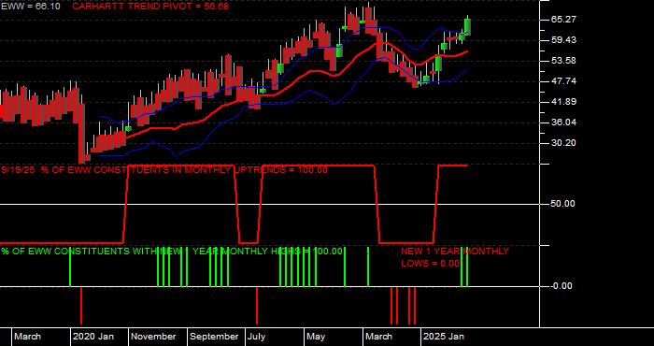
Task: Click the 59.43 price axis value
Action: [x=563, y=40]
